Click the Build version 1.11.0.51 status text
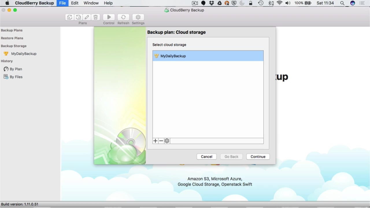The width and height of the screenshot is (370, 208). [x=20, y=204]
